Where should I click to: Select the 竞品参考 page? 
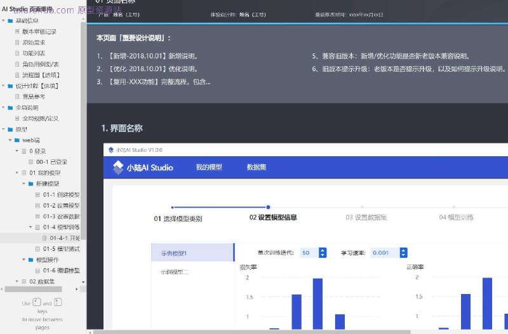pos(34,97)
